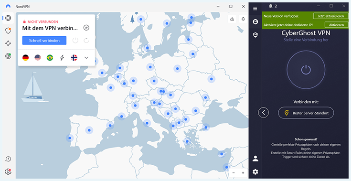Click the NICHT VERBUNDEN status text
This screenshot has width=351, height=181.
click(43, 21)
